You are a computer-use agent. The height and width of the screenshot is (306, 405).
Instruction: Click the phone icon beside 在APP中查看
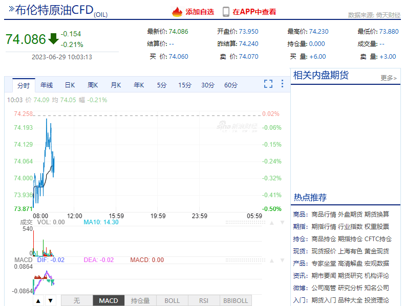(226, 12)
